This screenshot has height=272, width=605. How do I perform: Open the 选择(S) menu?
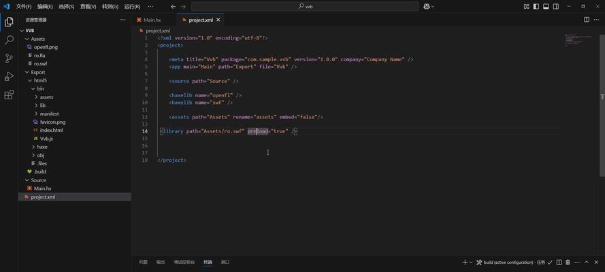click(67, 7)
